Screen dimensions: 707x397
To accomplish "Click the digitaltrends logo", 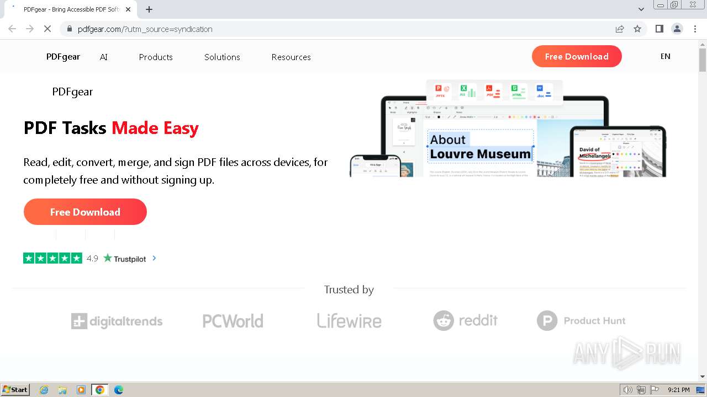I will click(117, 321).
